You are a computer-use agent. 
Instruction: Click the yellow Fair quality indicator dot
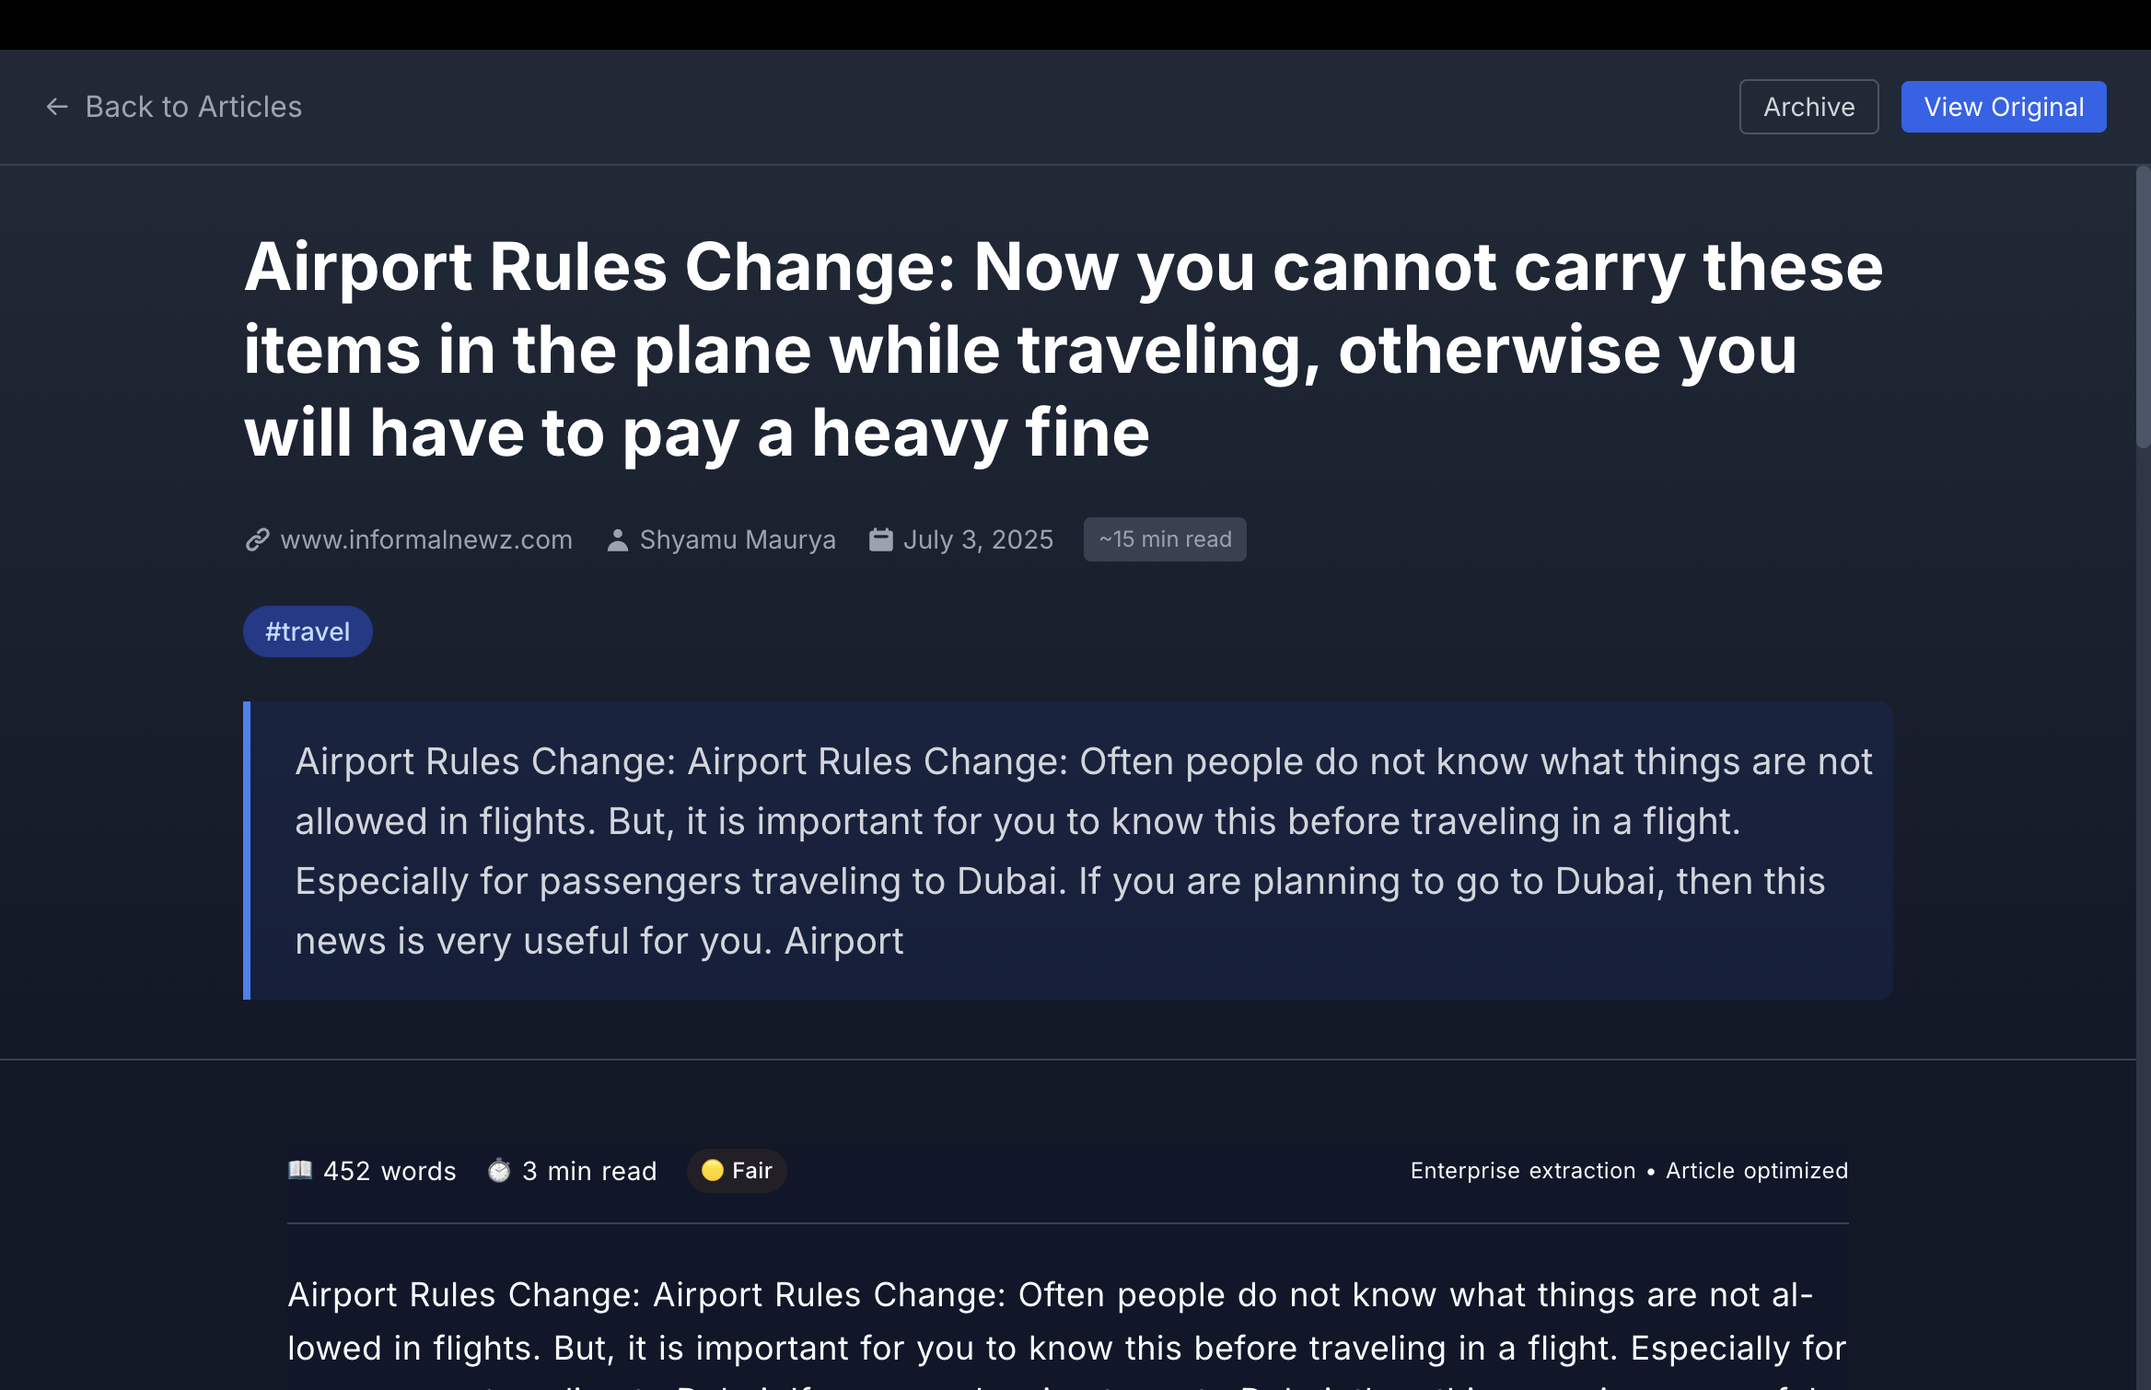712,1170
